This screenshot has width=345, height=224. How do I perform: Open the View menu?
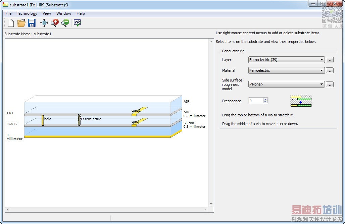(47, 13)
